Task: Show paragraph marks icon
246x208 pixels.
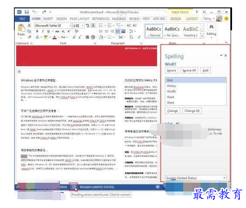Action: point(139,37)
